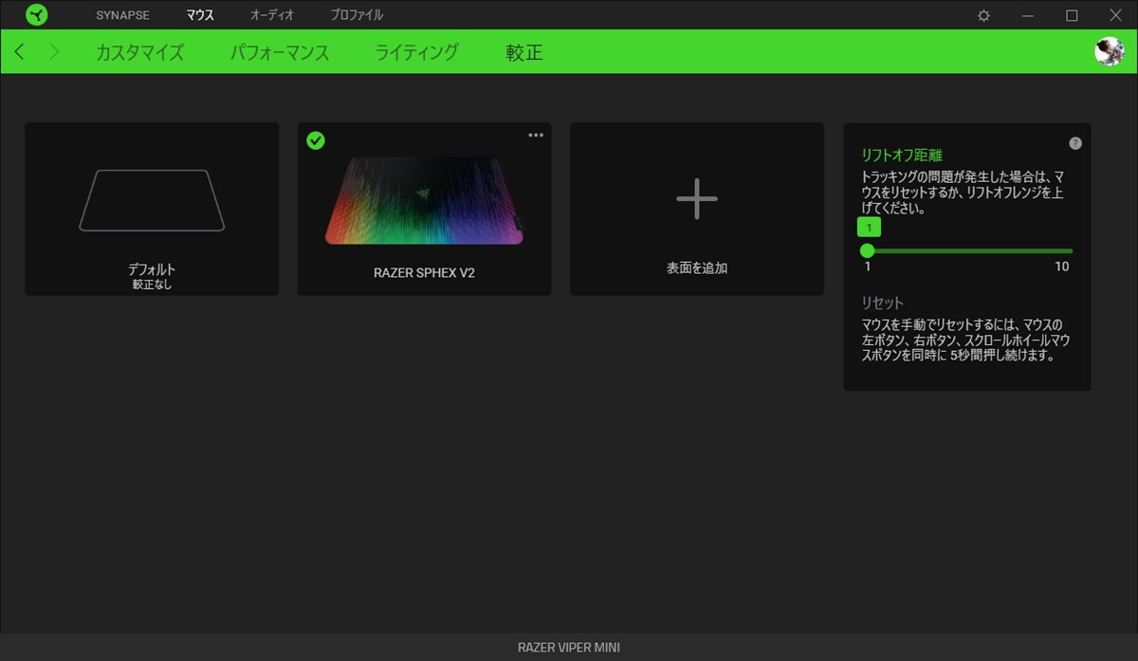Click the 表面を追加 label
Screen dimensions: 1138x661
[697, 268]
